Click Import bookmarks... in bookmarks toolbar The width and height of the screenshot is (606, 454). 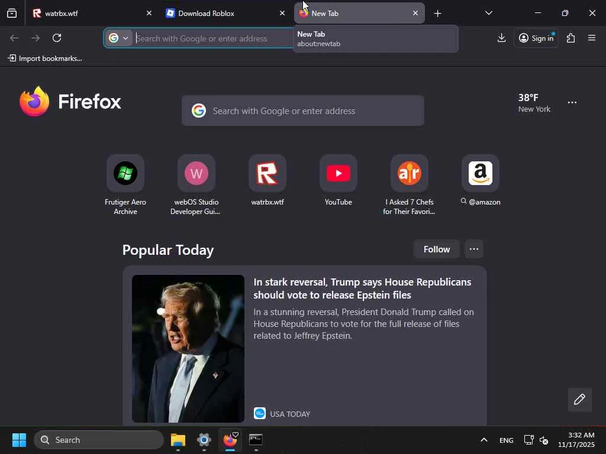coord(45,59)
